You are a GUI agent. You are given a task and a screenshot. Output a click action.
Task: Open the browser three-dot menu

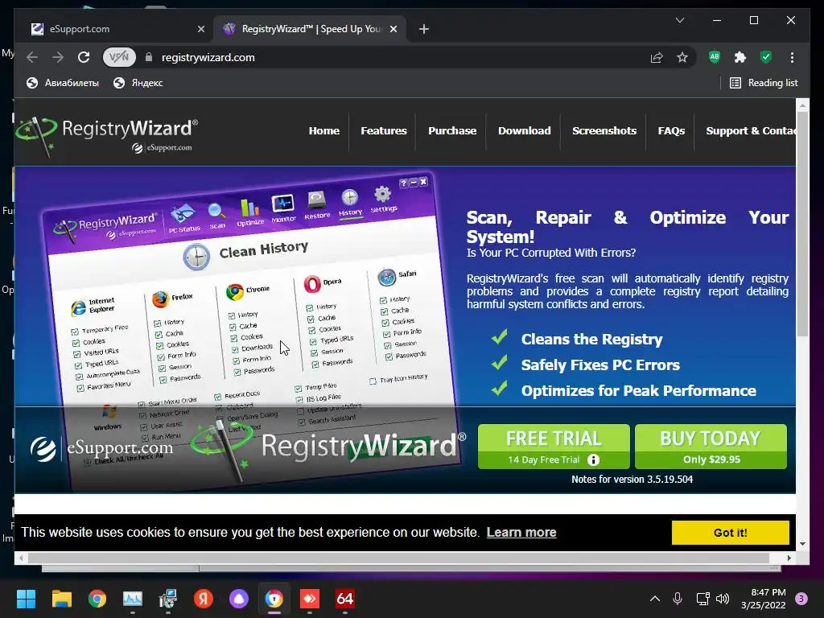click(792, 57)
